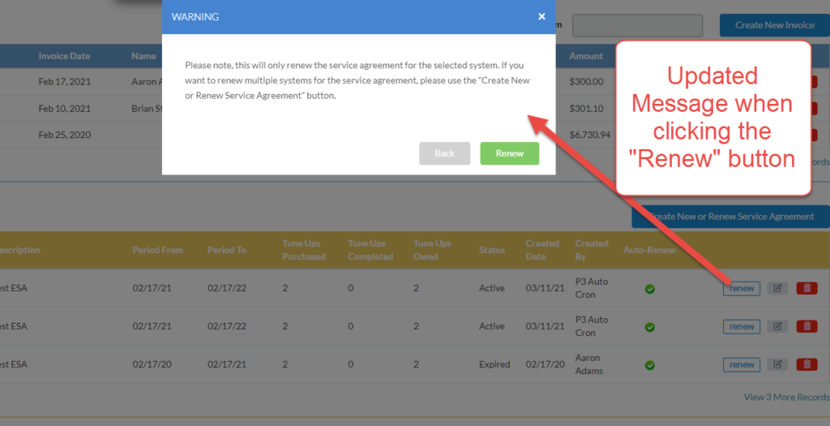Edit the Expired Aaron Adams agreement
830x426 pixels.
(777, 364)
